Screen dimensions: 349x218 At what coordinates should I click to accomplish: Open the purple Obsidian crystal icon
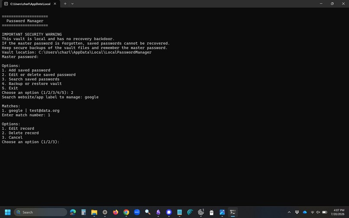coord(158,212)
